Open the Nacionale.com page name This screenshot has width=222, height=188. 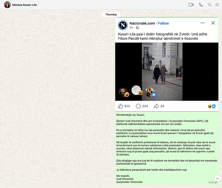142,23
